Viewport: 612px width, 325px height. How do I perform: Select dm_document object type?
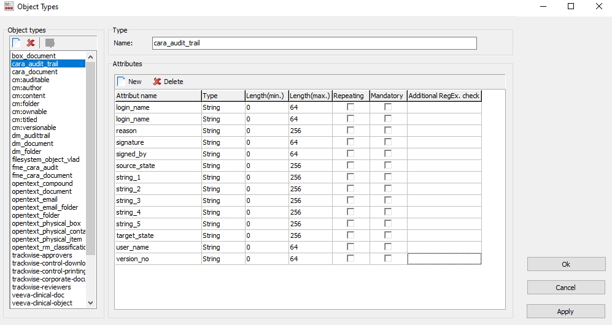click(33, 143)
